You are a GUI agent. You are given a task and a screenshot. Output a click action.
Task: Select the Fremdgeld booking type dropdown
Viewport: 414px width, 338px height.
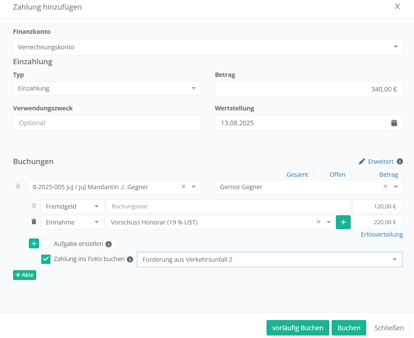pyautogui.click(x=72, y=207)
